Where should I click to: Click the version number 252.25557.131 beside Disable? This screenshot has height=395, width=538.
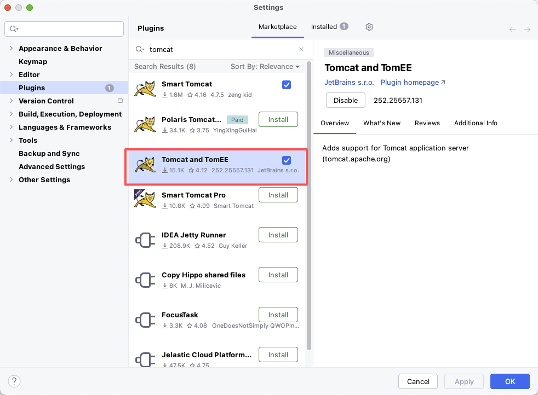(x=398, y=100)
